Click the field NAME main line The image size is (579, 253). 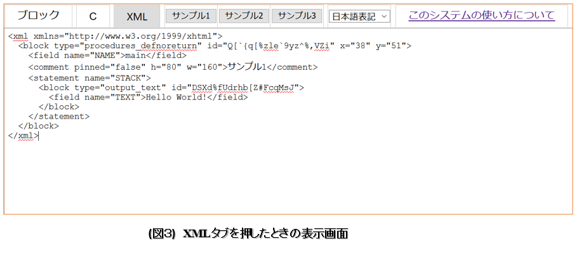(107, 56)
